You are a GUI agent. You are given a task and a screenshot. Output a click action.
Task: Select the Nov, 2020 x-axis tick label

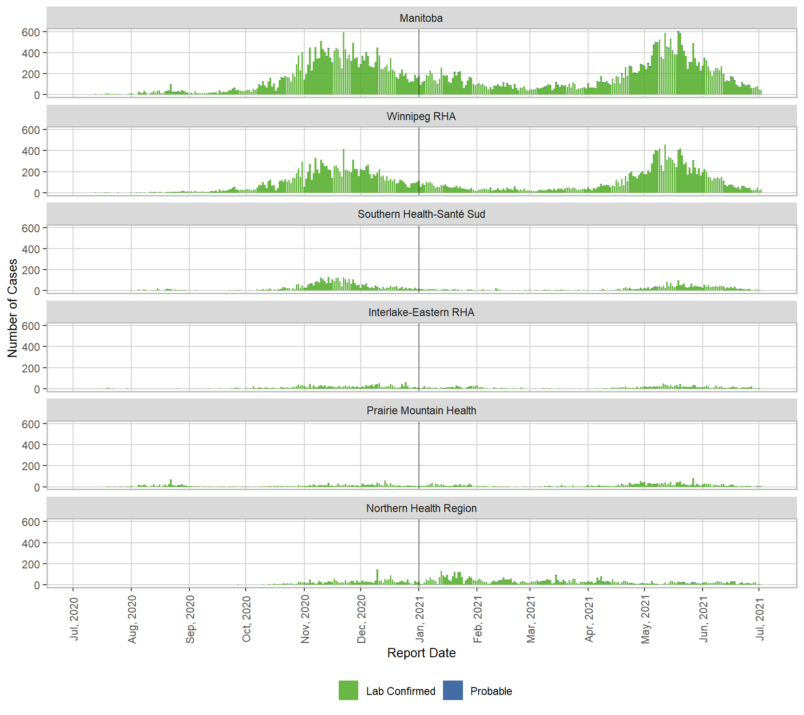tap(305, 619)
